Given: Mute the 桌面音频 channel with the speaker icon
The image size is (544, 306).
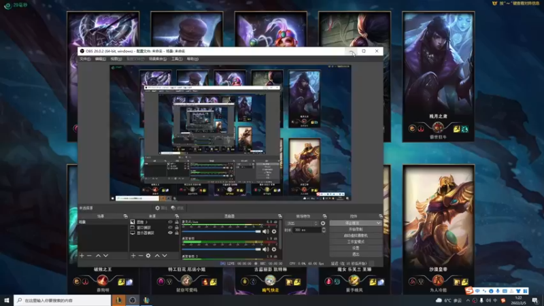Looking at the screenshot, I should (x=266, y=250).
